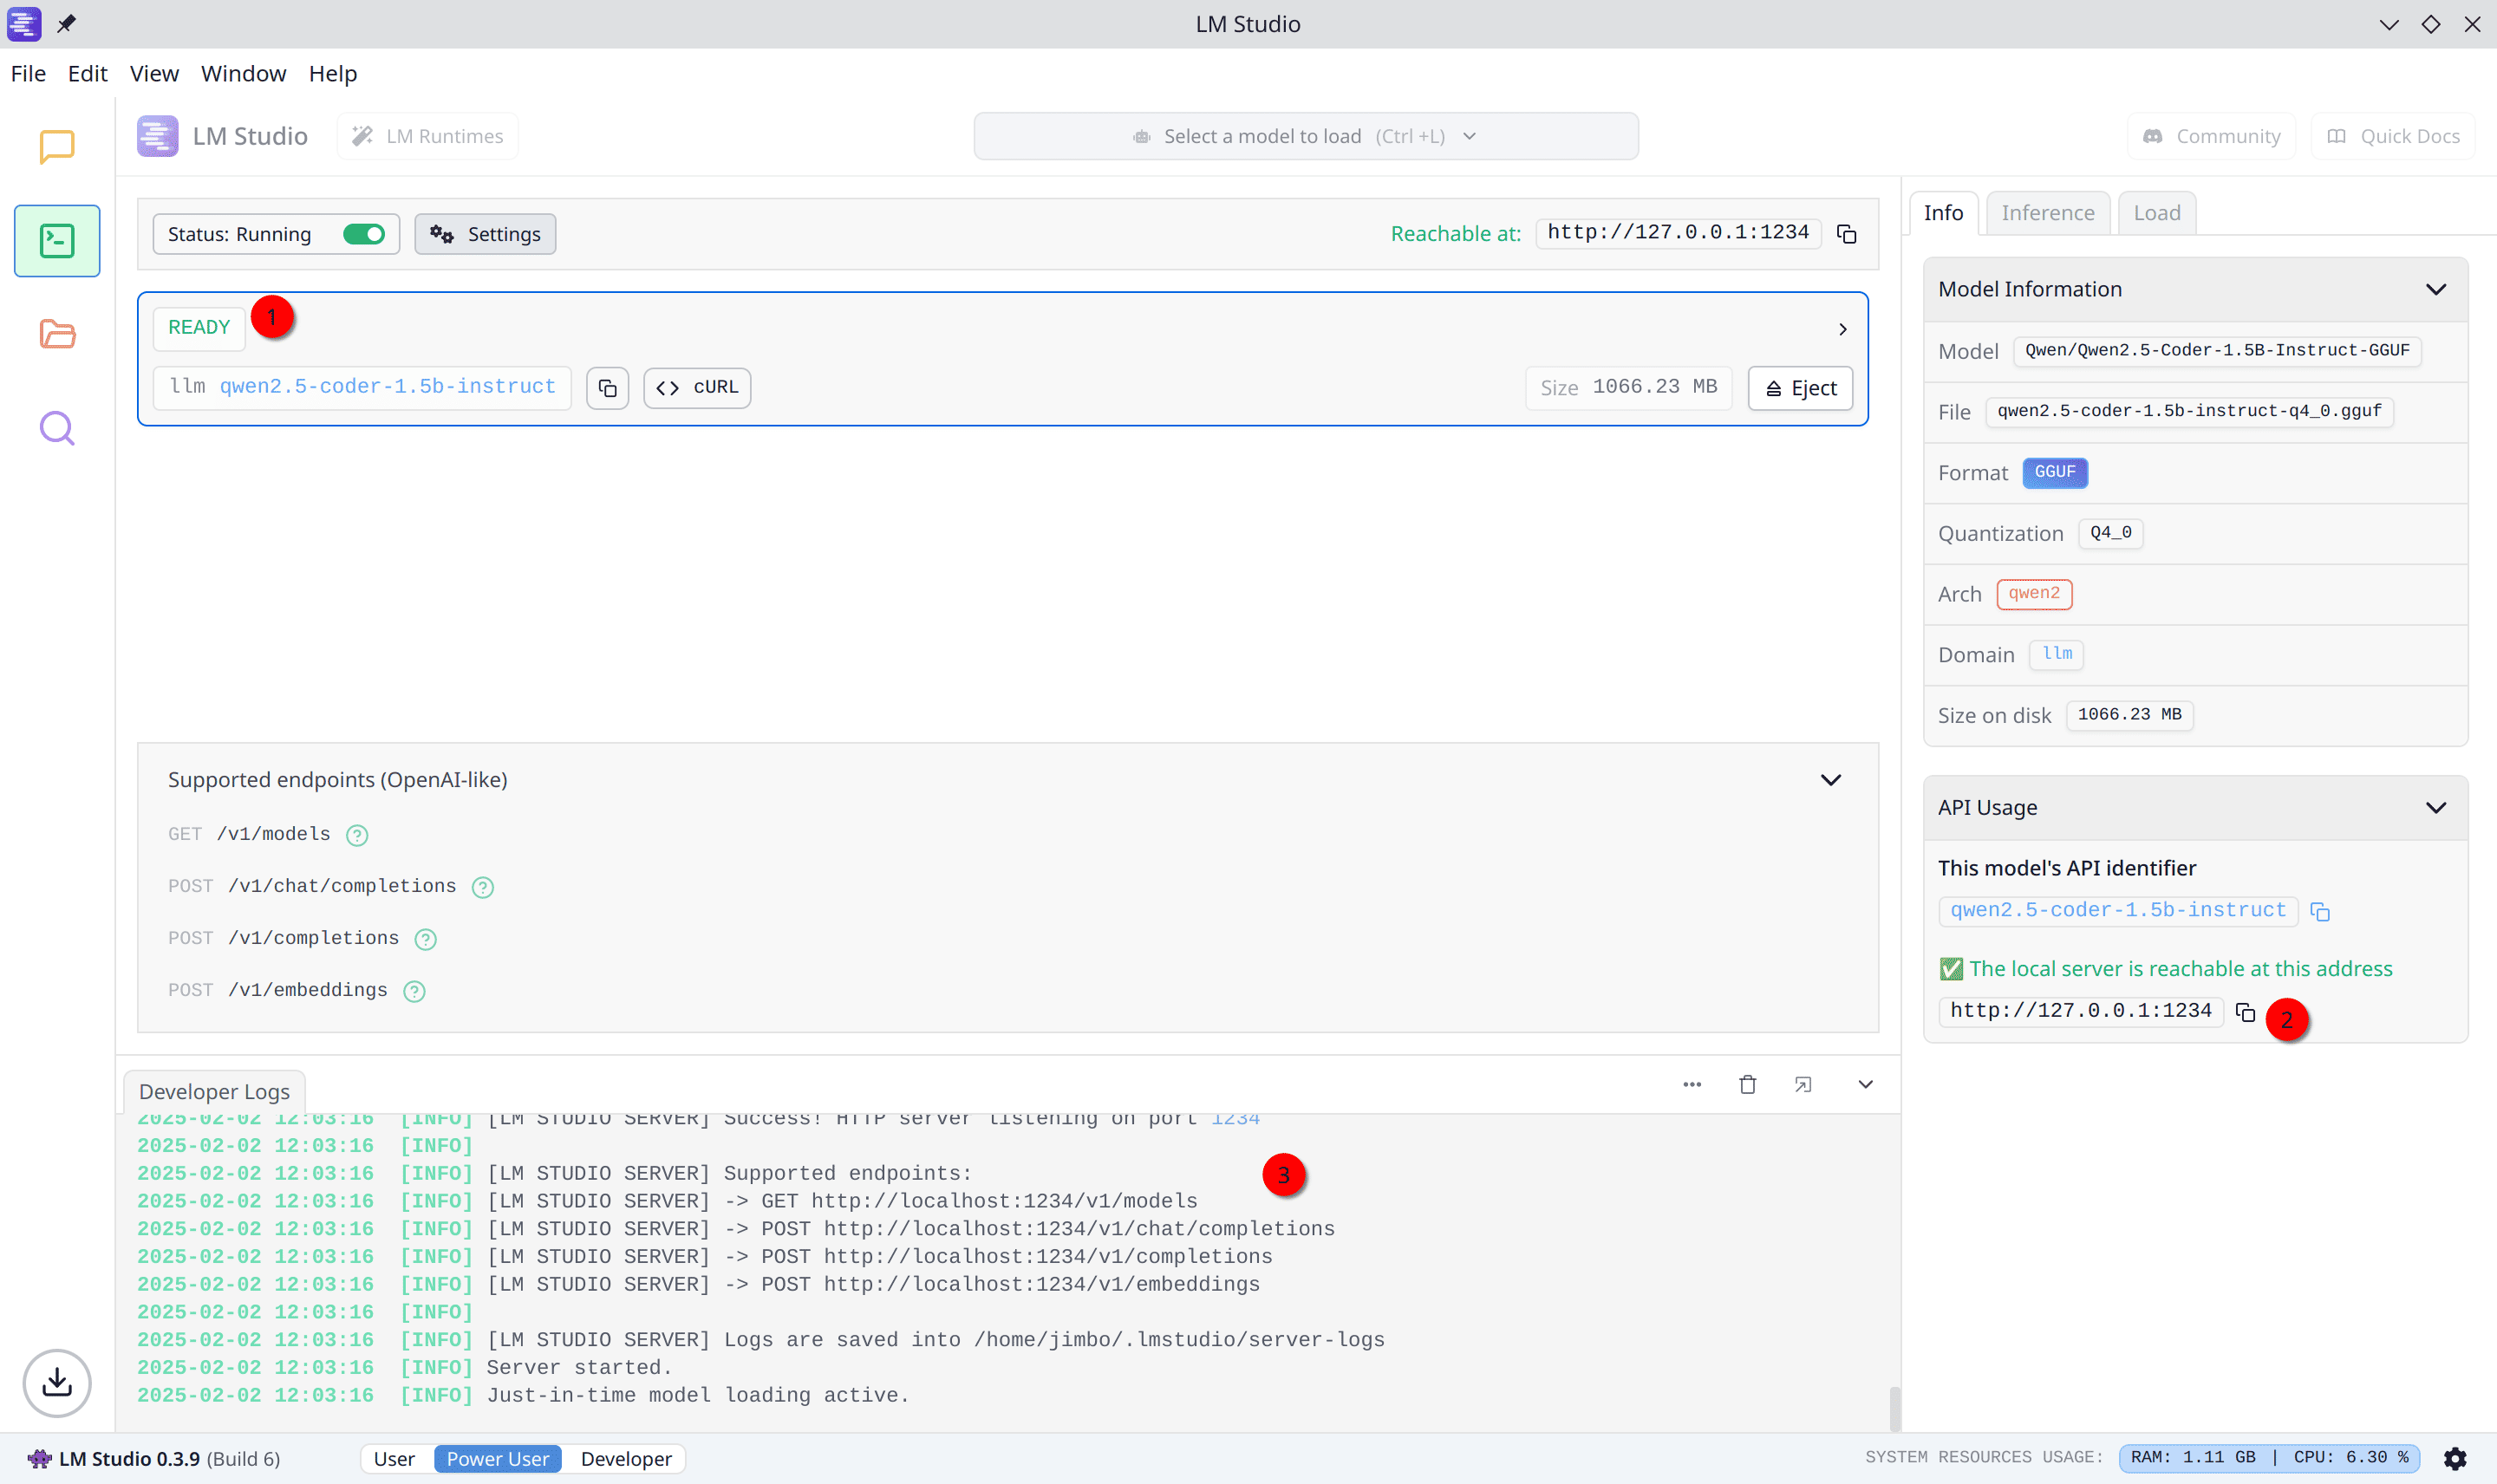Copy the Reachable at server address
The height and width of the screenshot is (1484, 2497).
pyautogui.click(x=1847, y=234)
